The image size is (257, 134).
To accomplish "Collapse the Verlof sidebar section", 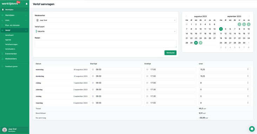I will coord(14,30).
